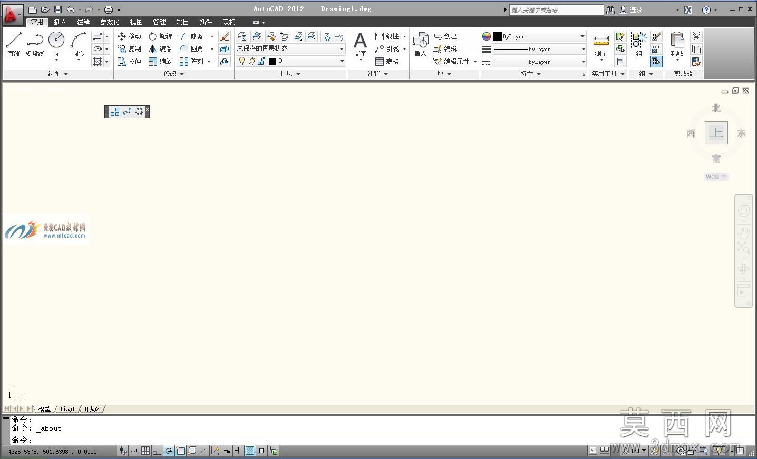The image size is (757, 459).
Task: Click the pan hand icon on navigation bar
Action: tap(743, 232)
